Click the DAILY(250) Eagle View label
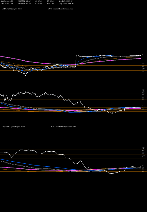Screen dimensions: 147x212 pyautogui.click(x=12, y=9)
